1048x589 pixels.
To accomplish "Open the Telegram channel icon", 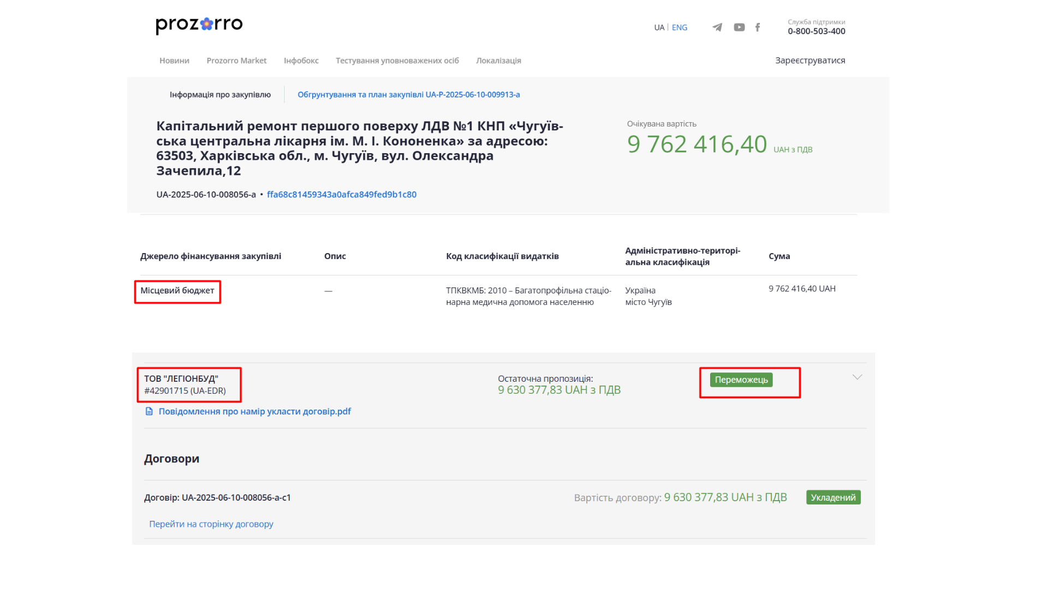I will tap(717, 27).
